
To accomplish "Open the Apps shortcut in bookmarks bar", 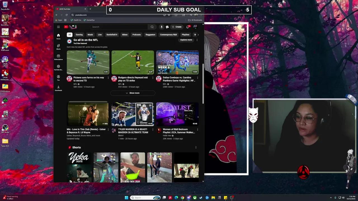I will coord(59,20).
